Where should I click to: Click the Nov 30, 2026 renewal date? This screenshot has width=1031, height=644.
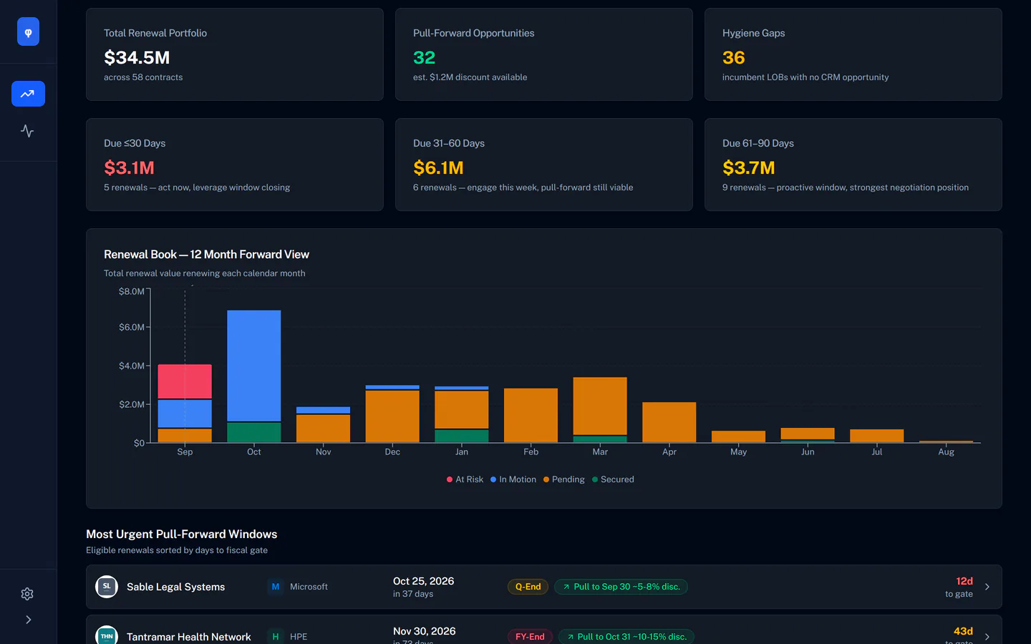coord(425,631)
